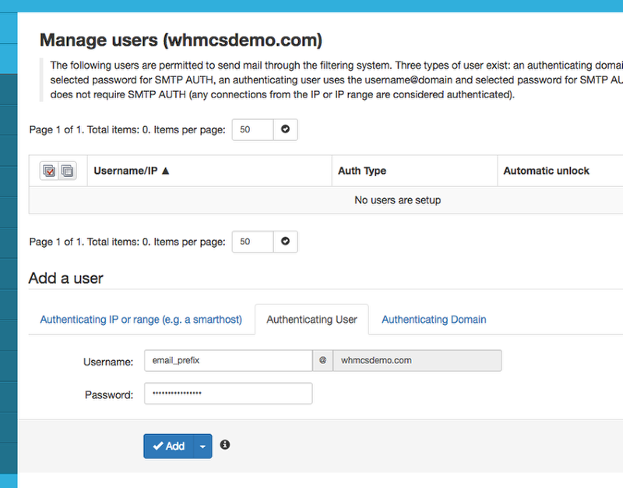
Task: Click the invert selection icon in table header
Action: (67, 172)
